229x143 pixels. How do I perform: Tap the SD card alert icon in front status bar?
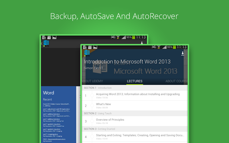pyautogui.click(x=90, y=47)
